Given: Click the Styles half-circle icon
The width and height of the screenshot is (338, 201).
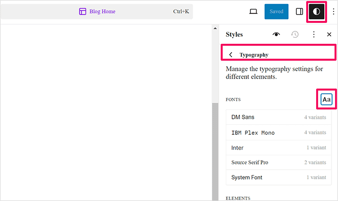Looking at the screenshot, I should (x=317, y=11).
